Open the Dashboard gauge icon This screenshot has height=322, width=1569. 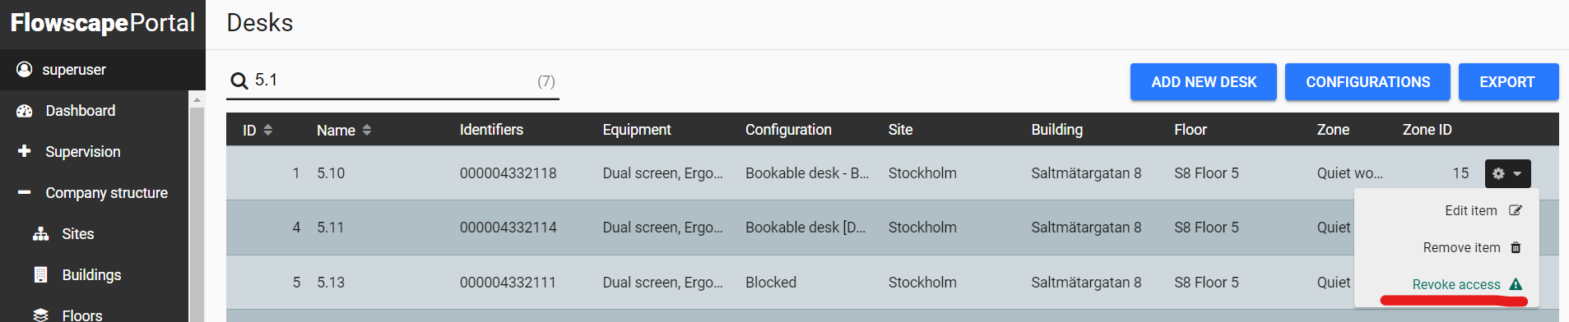tap(25, 111)
